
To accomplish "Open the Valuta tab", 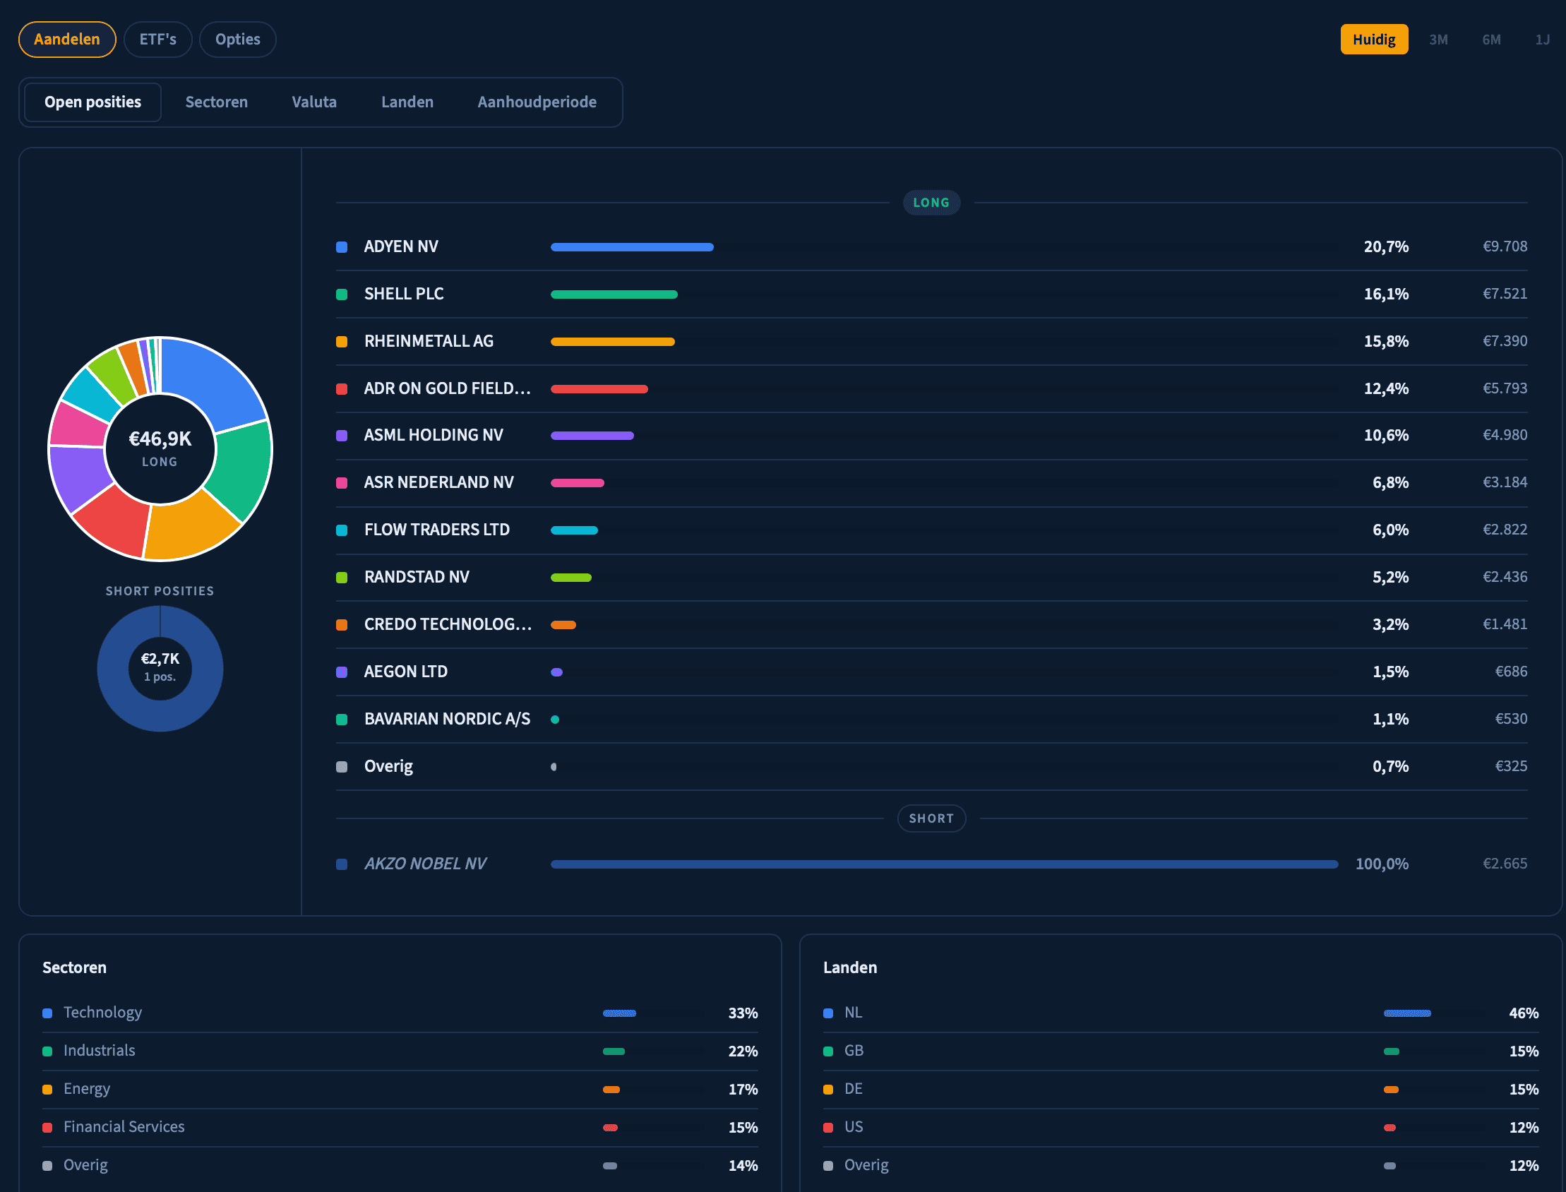I will [314, 102].
